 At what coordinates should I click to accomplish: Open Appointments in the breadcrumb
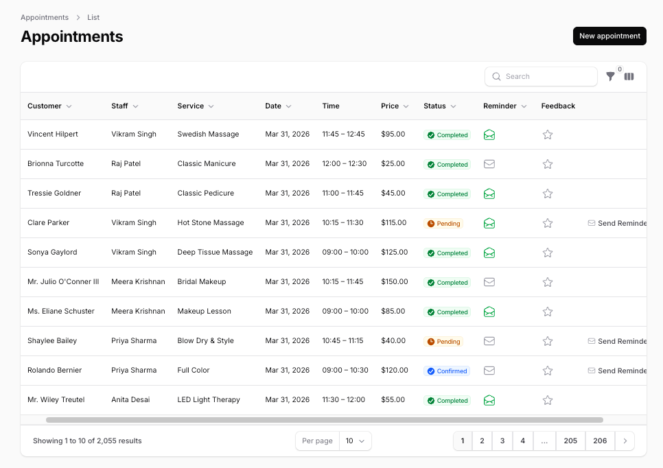(44, 17)
